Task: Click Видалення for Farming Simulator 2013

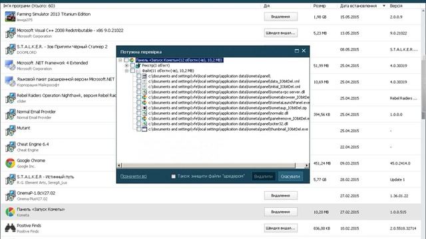Action: (281, 17)
